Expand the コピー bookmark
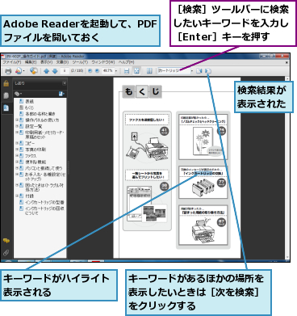Image resolution: width=297 pixels, height=316 pixels. 16,143
